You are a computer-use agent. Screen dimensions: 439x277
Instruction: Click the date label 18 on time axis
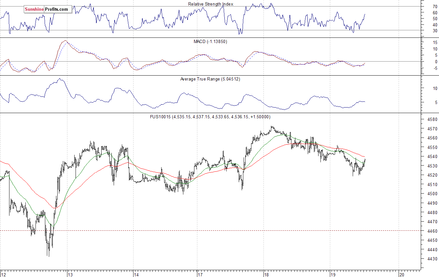click(x=267, y=274)
